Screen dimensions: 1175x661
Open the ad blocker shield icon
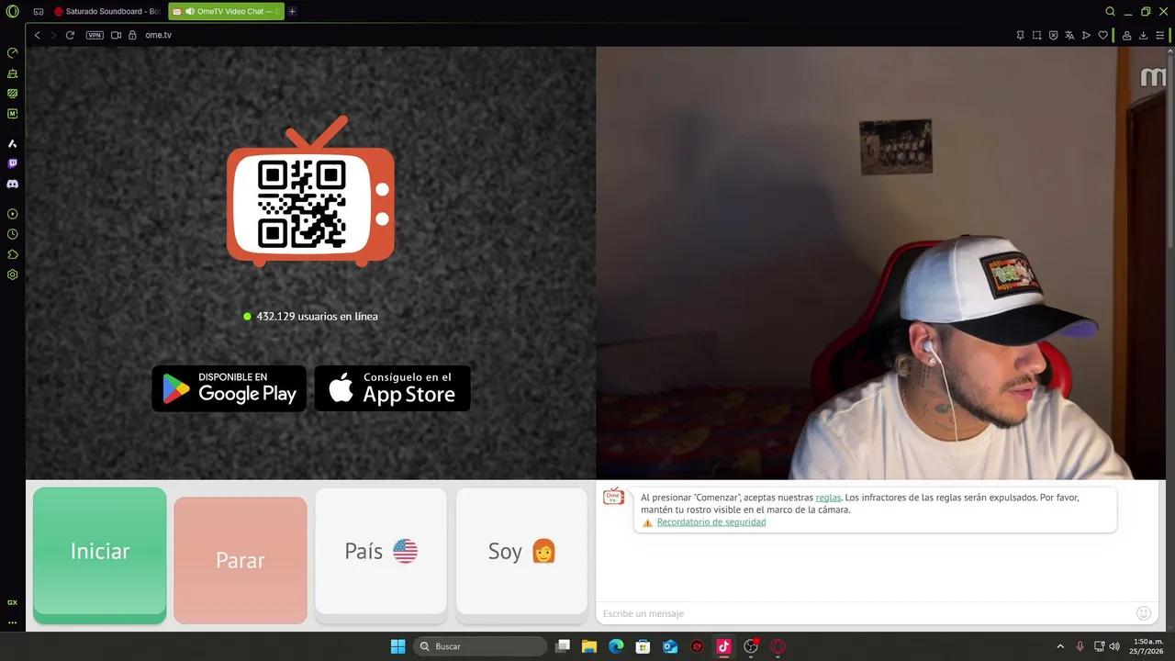click(1053, 35)
